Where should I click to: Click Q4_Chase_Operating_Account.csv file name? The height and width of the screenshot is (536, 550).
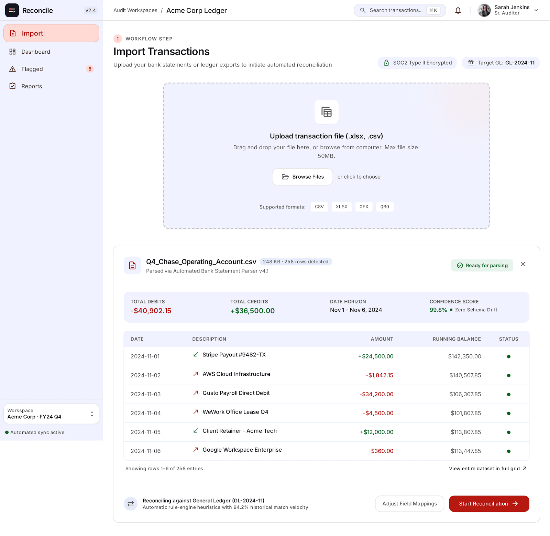pos(201,262)
